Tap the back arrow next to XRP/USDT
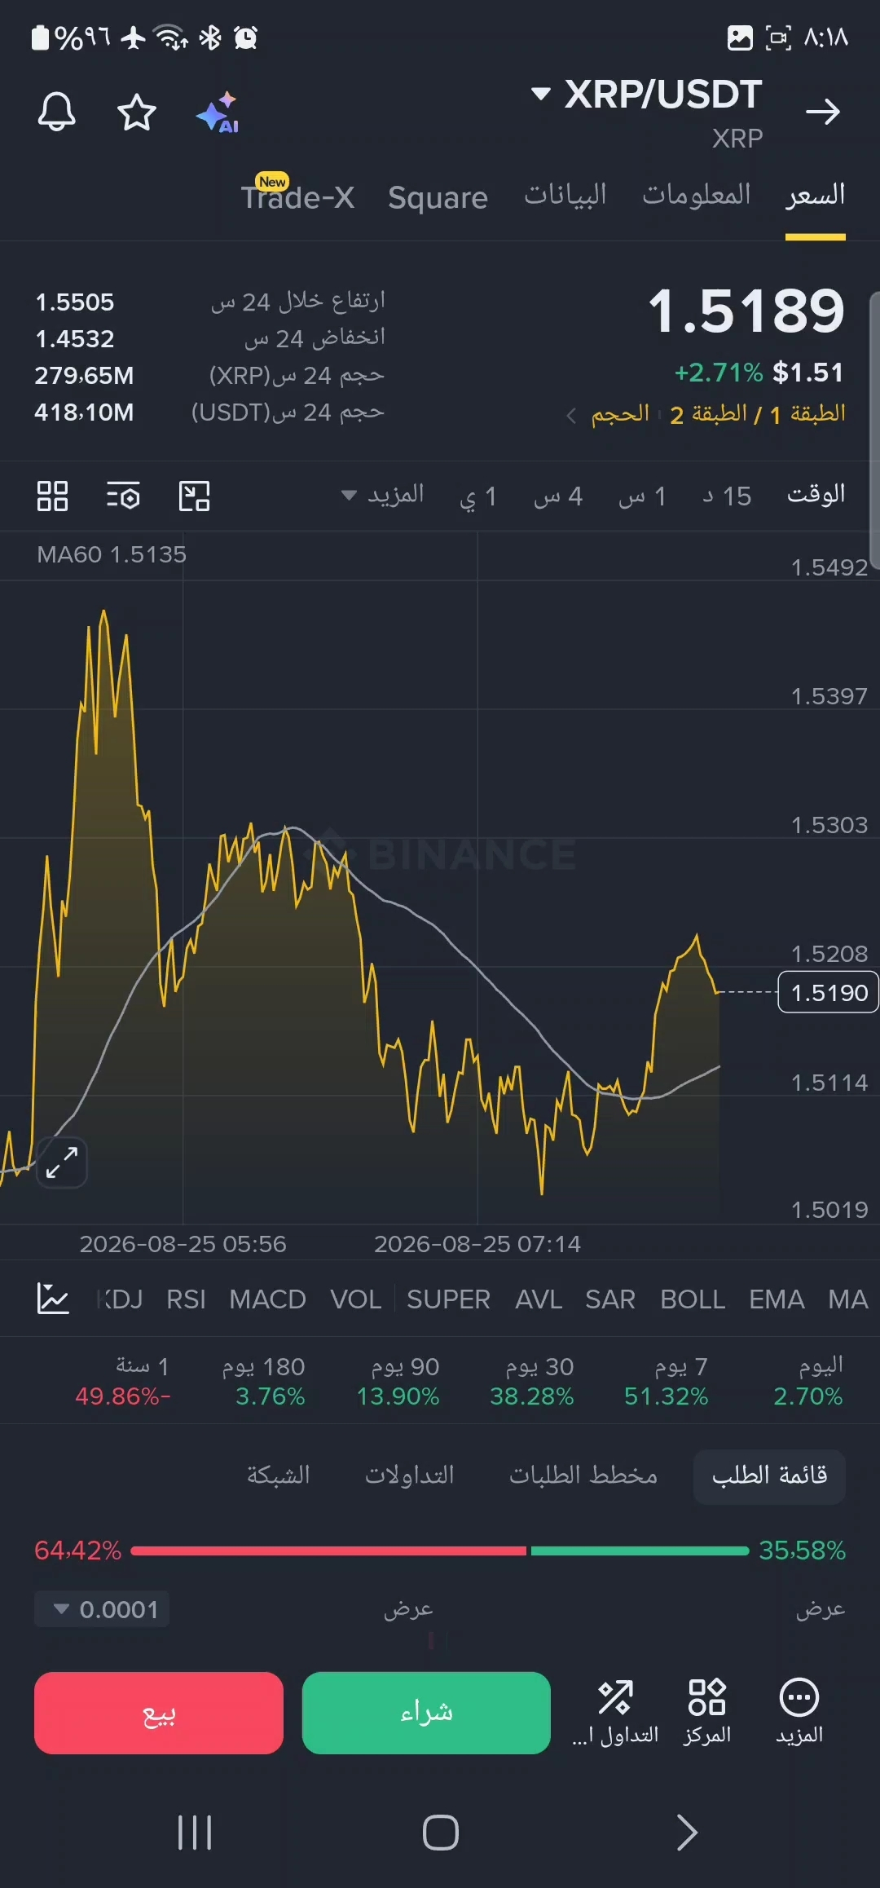The height and width of the screenshot is (1888, 880). (822, 112)
